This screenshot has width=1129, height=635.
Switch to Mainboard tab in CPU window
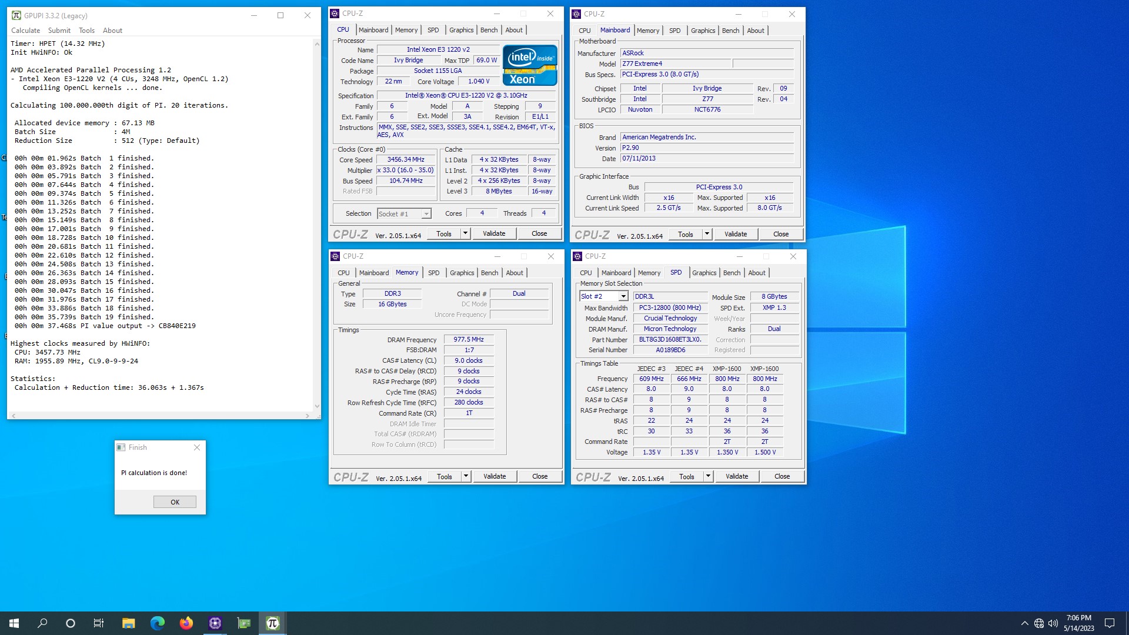(373, 30)
